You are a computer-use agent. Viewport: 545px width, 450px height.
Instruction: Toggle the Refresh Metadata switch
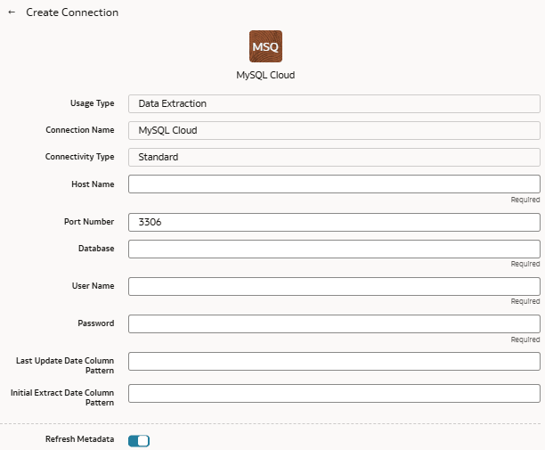139,440
